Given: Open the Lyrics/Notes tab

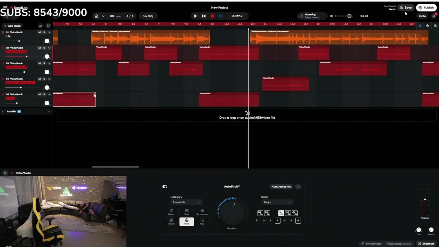Looking at the screenshot, I should (371, 244).
